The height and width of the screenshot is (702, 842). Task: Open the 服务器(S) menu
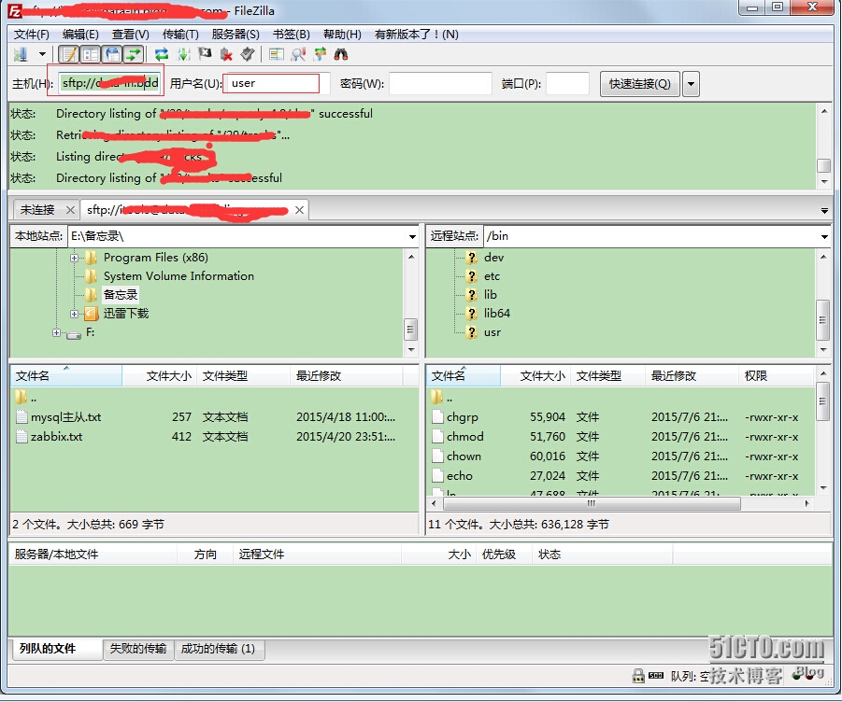pos(235,35)
